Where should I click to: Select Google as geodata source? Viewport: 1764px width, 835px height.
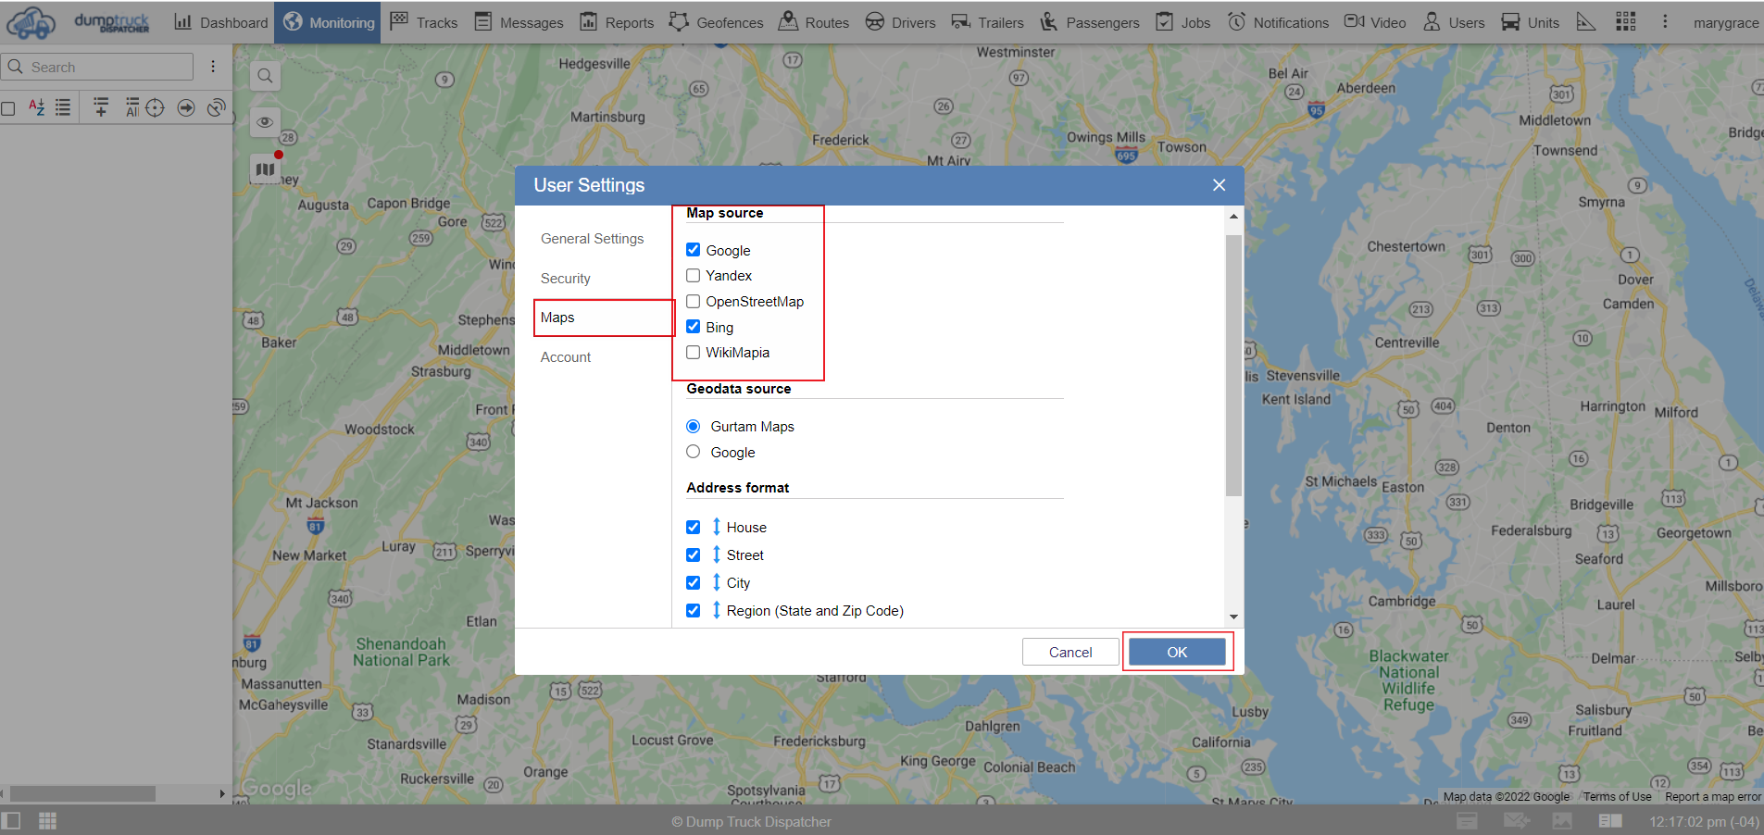(693, 452)
